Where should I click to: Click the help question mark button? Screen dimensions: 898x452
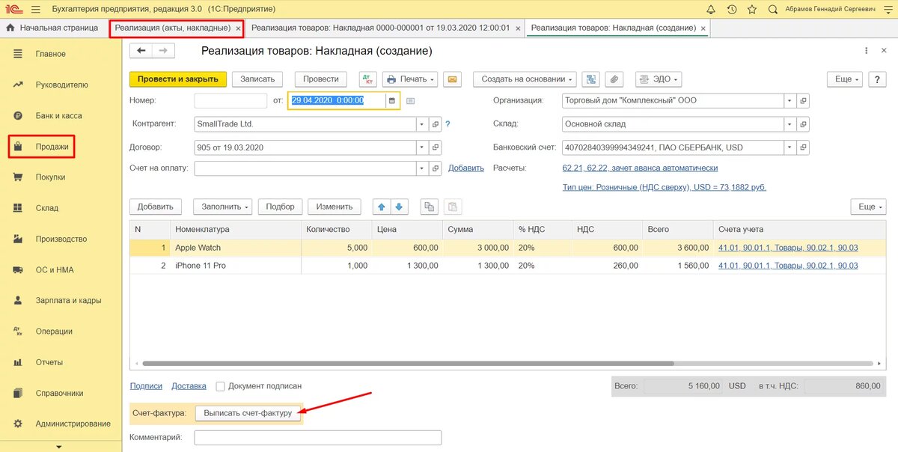(876, 79)
